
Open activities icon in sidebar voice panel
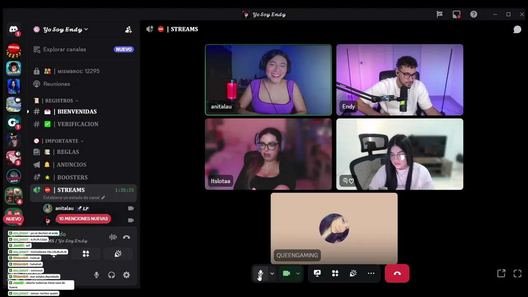[86, 254]
